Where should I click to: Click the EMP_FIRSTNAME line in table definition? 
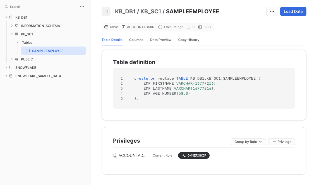181,84
